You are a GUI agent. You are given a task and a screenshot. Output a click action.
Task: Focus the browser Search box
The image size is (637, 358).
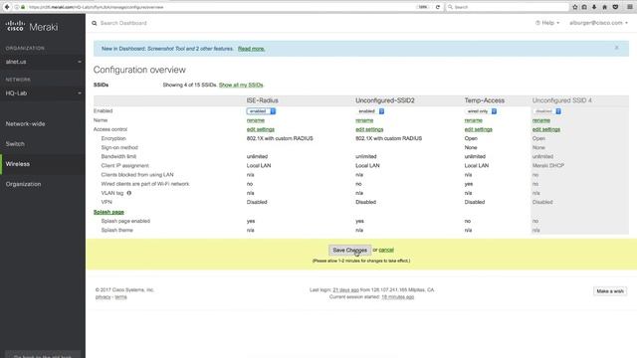pos(508,7)
